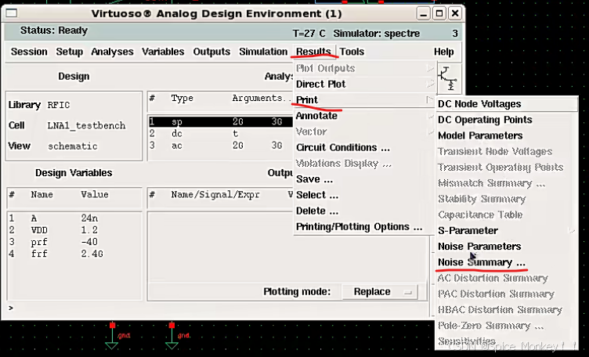Click the LNA1_testbench cell name
Viewport: 589px width, 357px height.
tap(86, 125)
